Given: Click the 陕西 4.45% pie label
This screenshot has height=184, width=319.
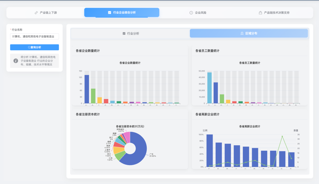Looking at the screenshot, I should pyautogui.click(x=108, y=147).
